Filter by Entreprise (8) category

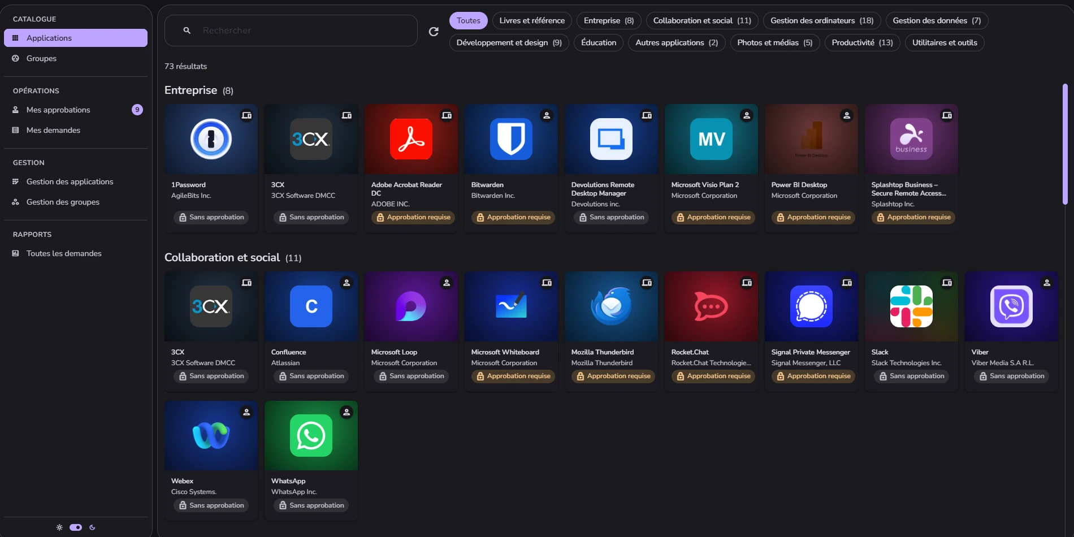(x=609, y=20)
